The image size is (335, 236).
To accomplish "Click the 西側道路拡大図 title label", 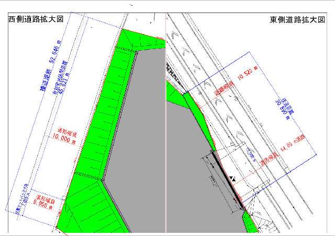I will pyautogui.click(x=36, y=19).
